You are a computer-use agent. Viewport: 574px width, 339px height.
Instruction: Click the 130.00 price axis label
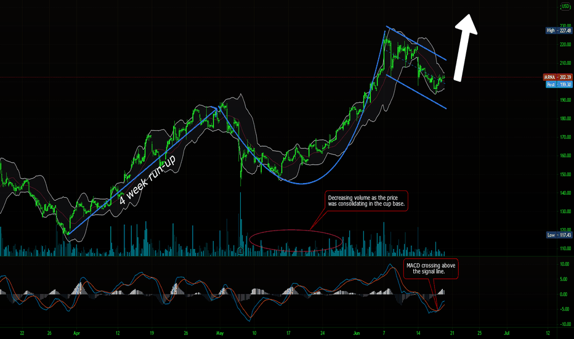click(565, 211)
